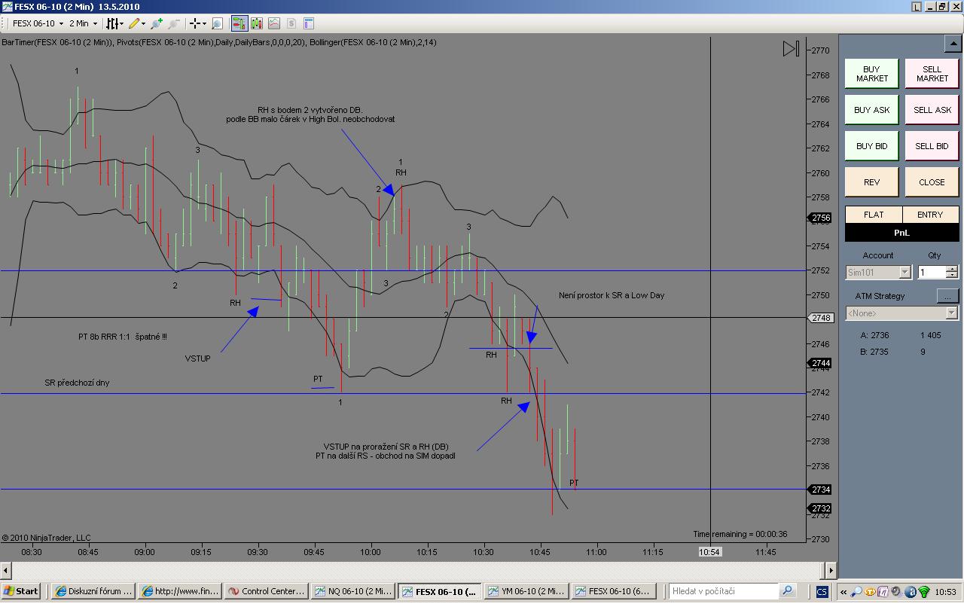Screen dimensions: 964x604
Task: Click the BUY ASK button
Action: [871, 110]
